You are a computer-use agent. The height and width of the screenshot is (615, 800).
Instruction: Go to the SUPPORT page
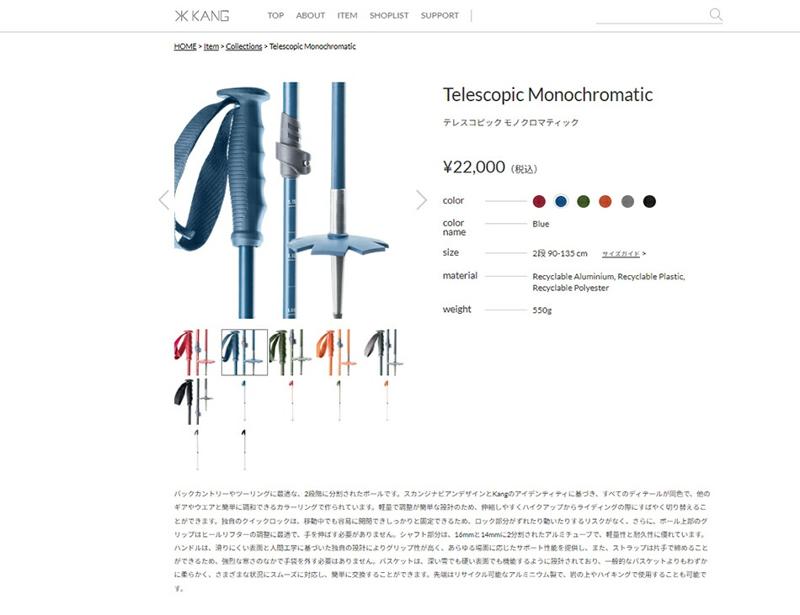440,16
